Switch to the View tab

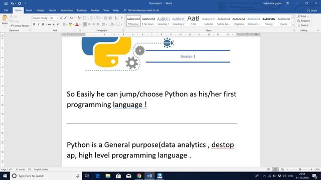[x=106, y=10]
